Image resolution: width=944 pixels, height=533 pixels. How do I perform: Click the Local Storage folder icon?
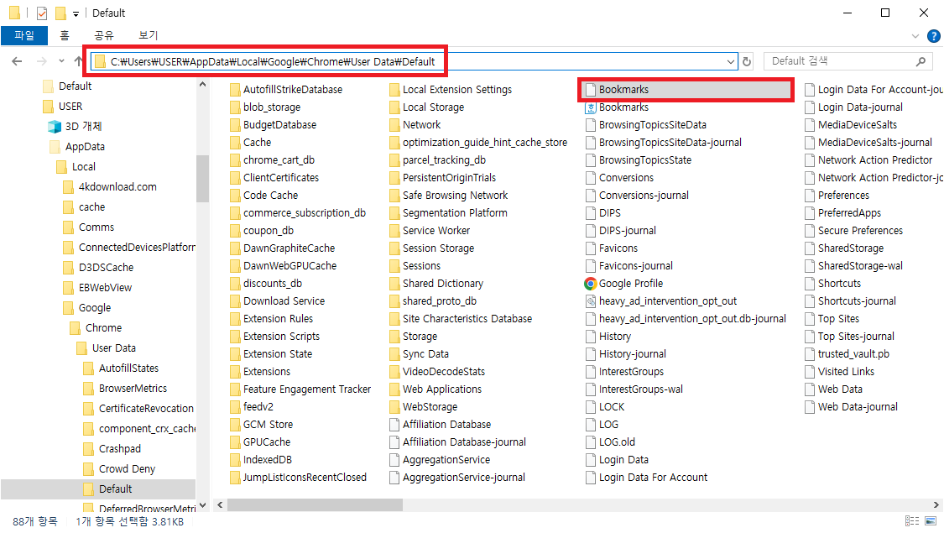(394, 107)
